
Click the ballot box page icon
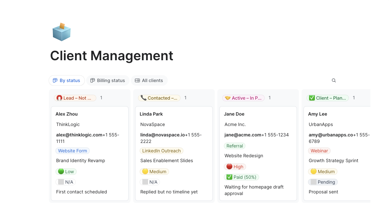pos(61,32)
